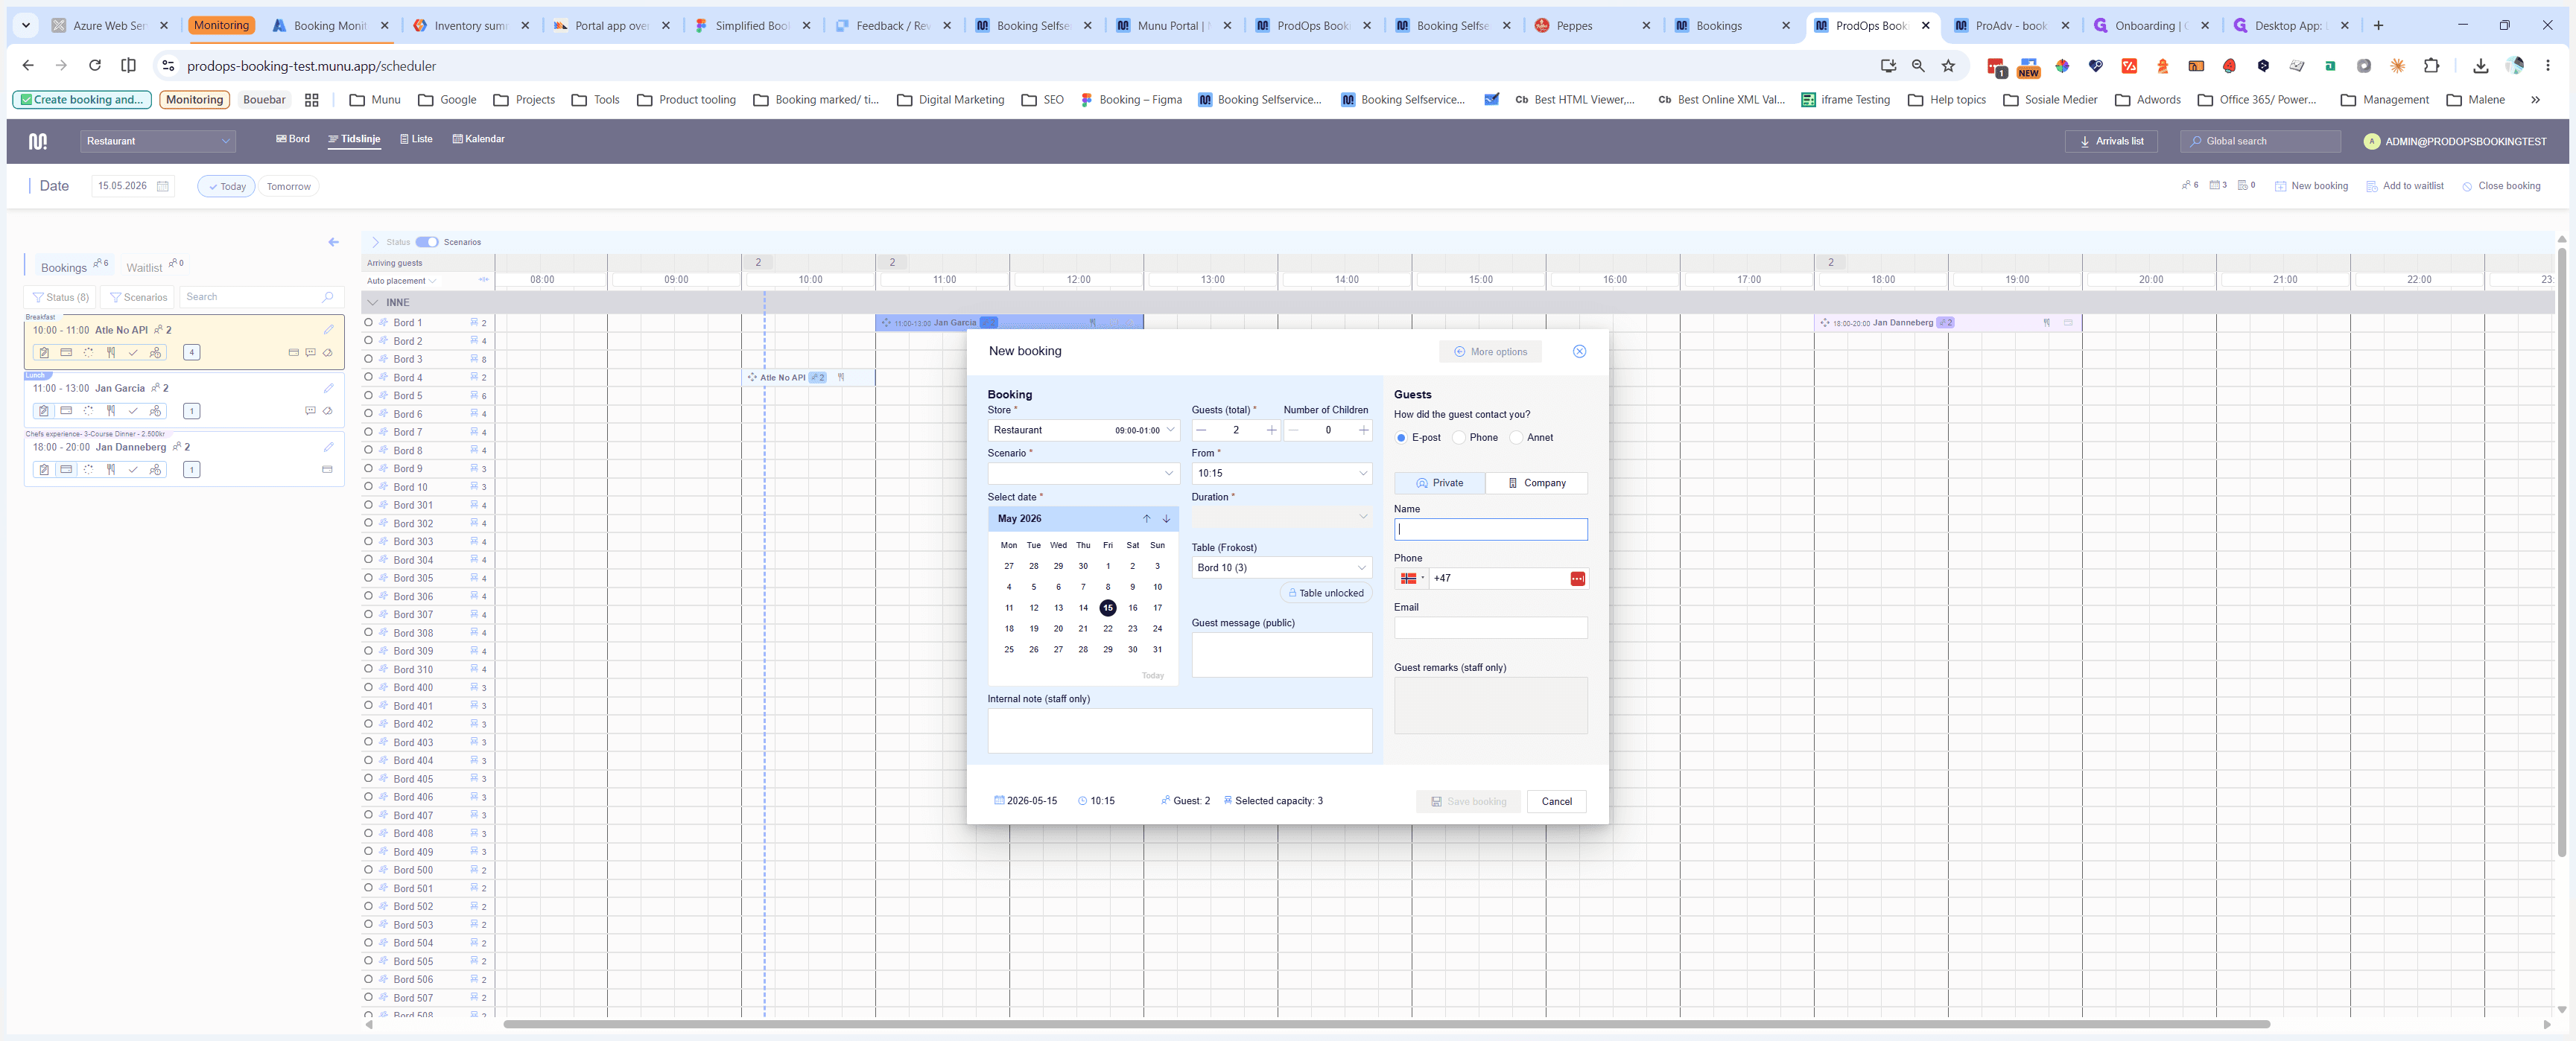Screen dimensions: 2576x1041
Task: Open the Scenario dropdown
Action: (1083, 474)
